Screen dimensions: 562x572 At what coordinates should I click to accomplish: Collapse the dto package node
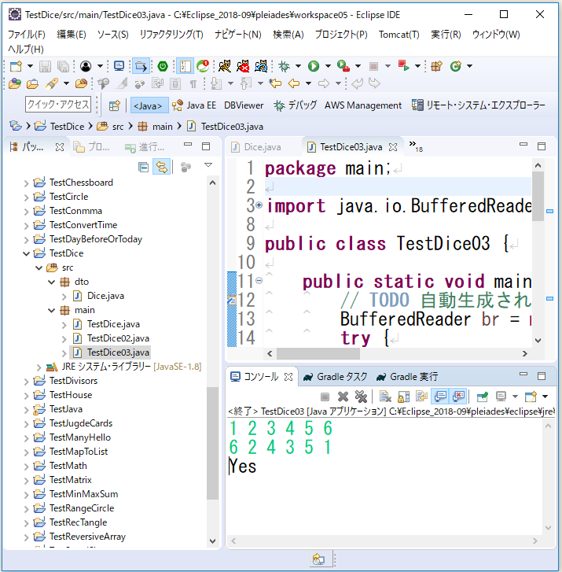point(52,282)
